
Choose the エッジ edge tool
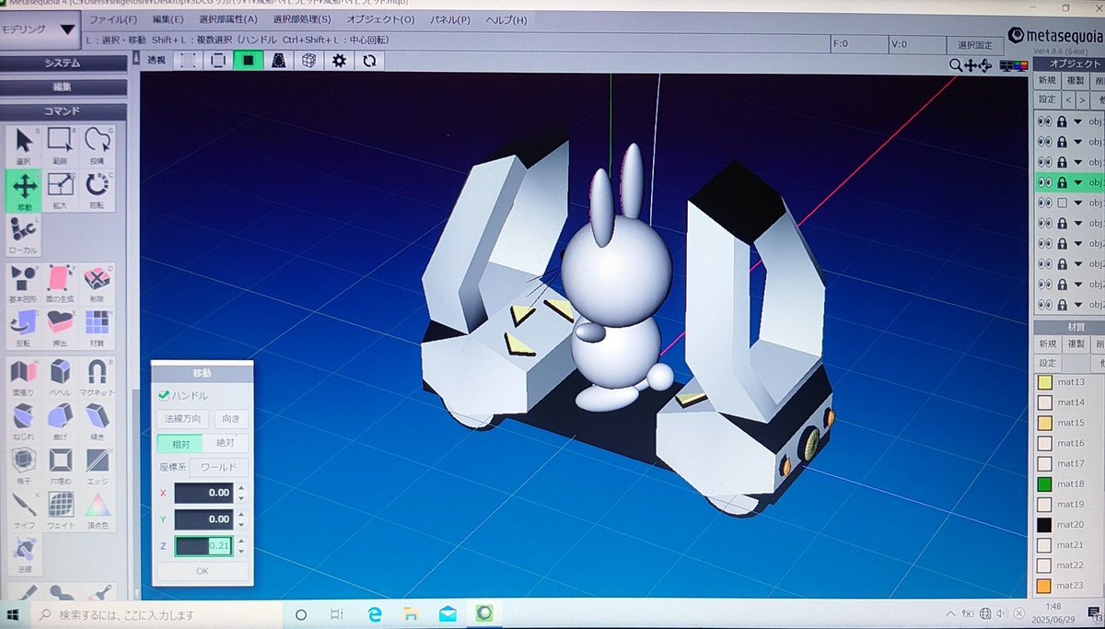pos(98,465)
